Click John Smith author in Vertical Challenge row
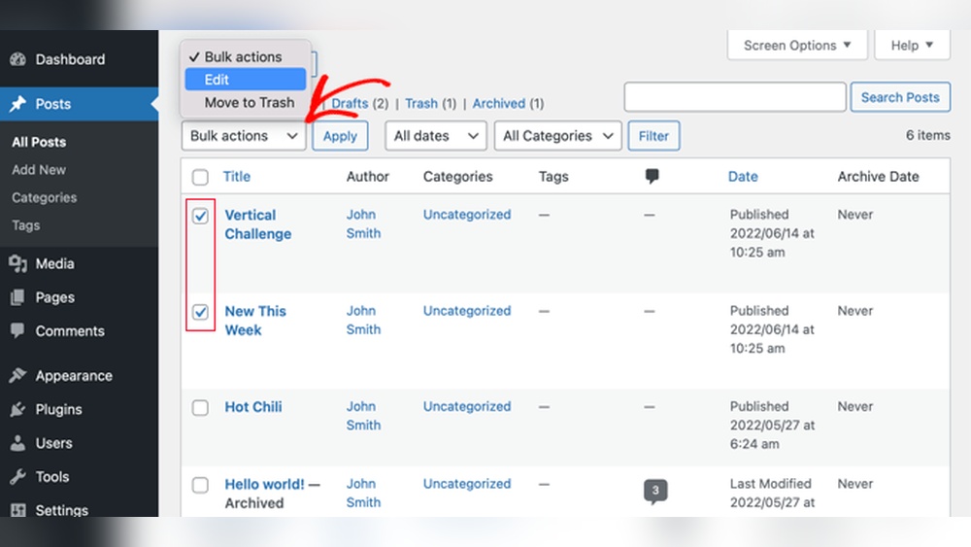Viewport: 971px width, 547px height. pos(363,223)
